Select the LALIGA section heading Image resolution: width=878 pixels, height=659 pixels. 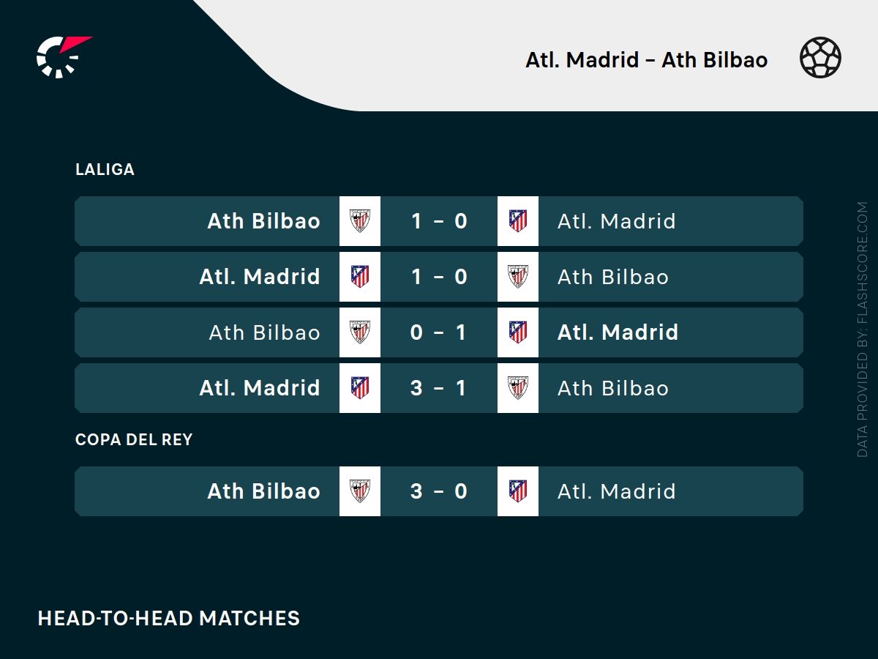pos(105,169)
